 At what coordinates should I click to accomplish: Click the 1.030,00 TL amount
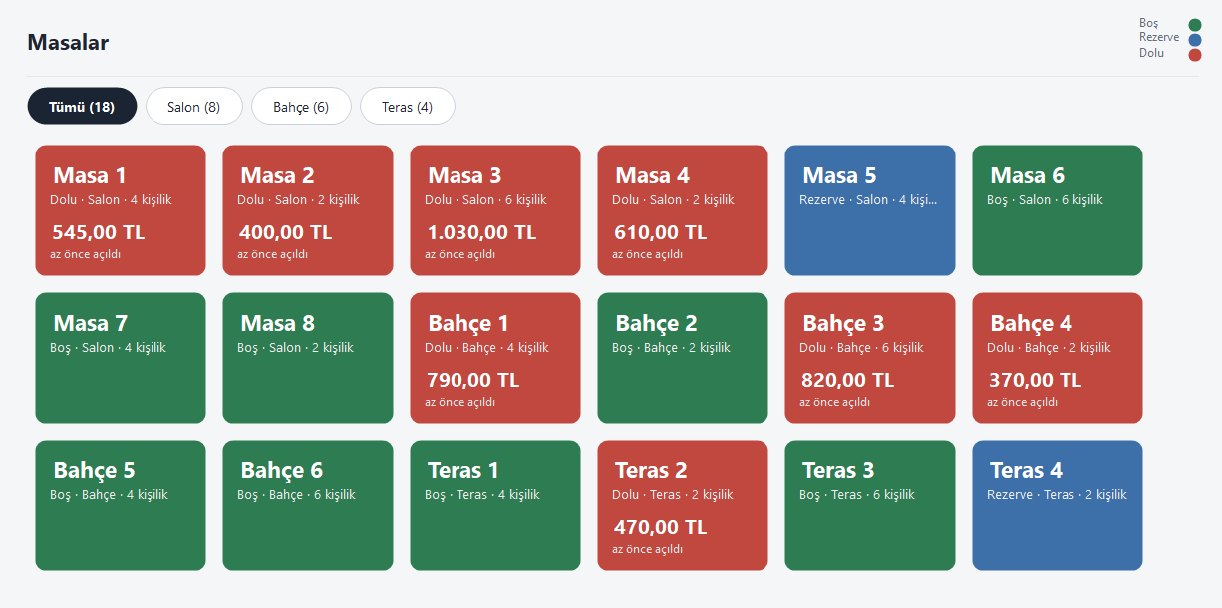[481, 232]
